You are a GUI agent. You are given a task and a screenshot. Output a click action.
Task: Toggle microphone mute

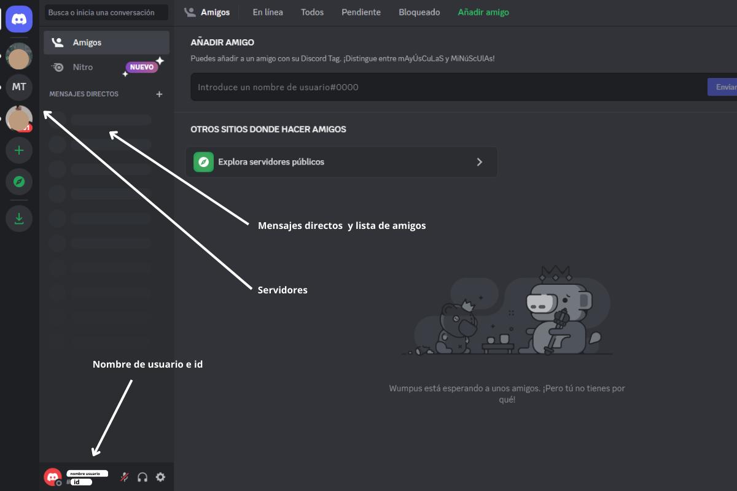coord(125,477)
